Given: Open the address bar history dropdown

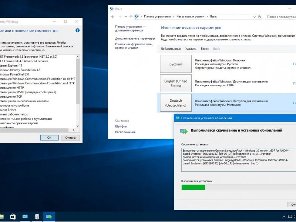Looking at the screenshot, I should (x=255, y=17).
